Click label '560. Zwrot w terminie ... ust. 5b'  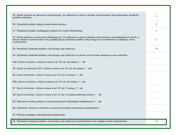pyautogui.click(x=49, y=82)
